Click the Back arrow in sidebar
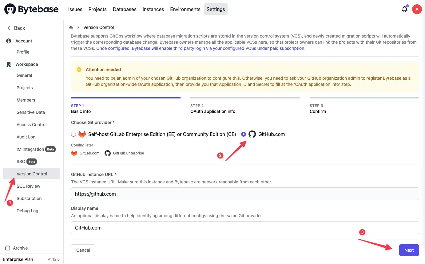Viewport: 425px width, 264px height. 9,28
